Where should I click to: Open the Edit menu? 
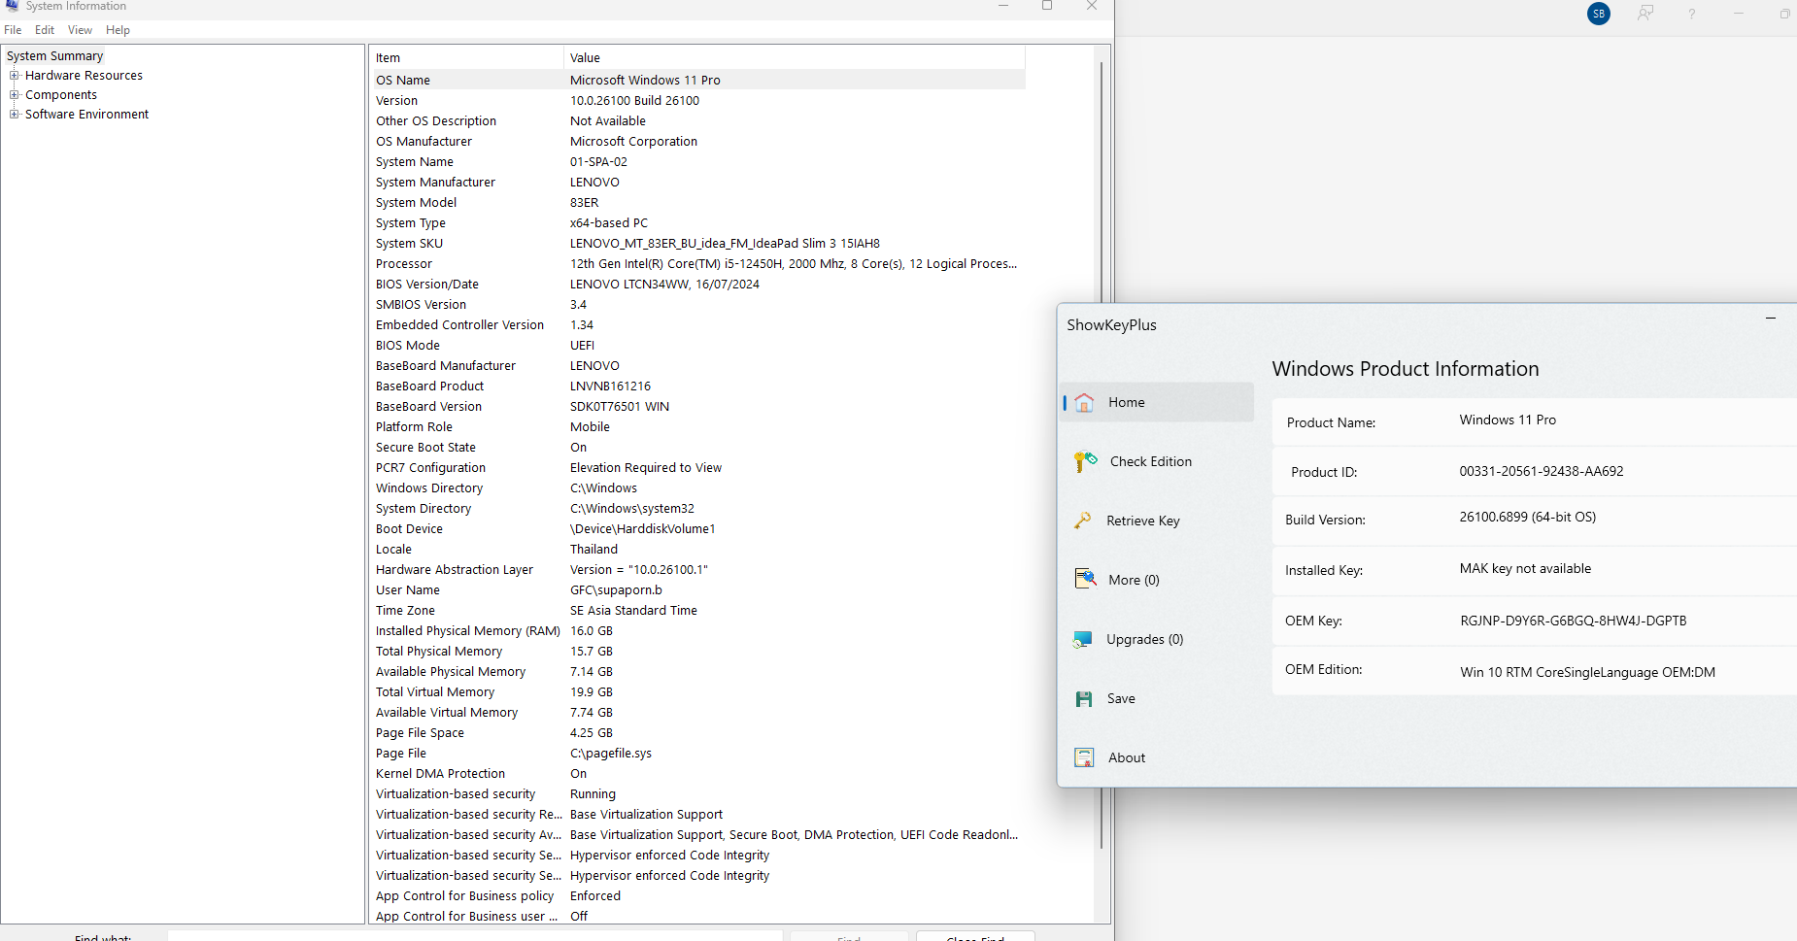(x=45, y=30)
